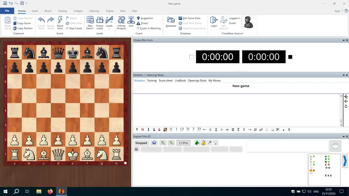Expand the Levels dropdown
Screen dimensions: 349x196
click(x=109, y=27)
